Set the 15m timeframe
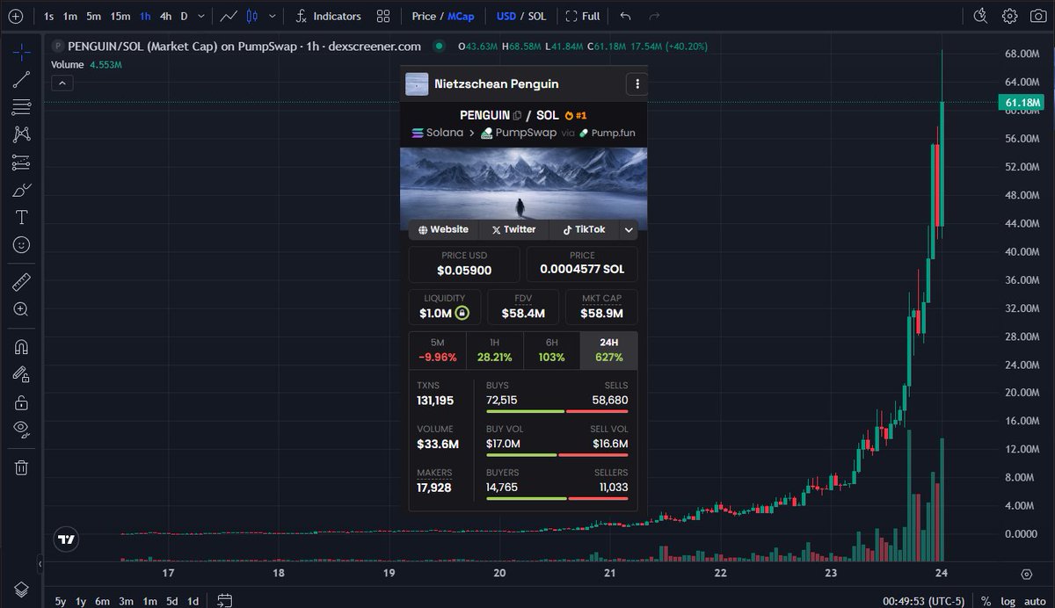The height and width of the screenshot is (608, 1055). tap(120, 16)
